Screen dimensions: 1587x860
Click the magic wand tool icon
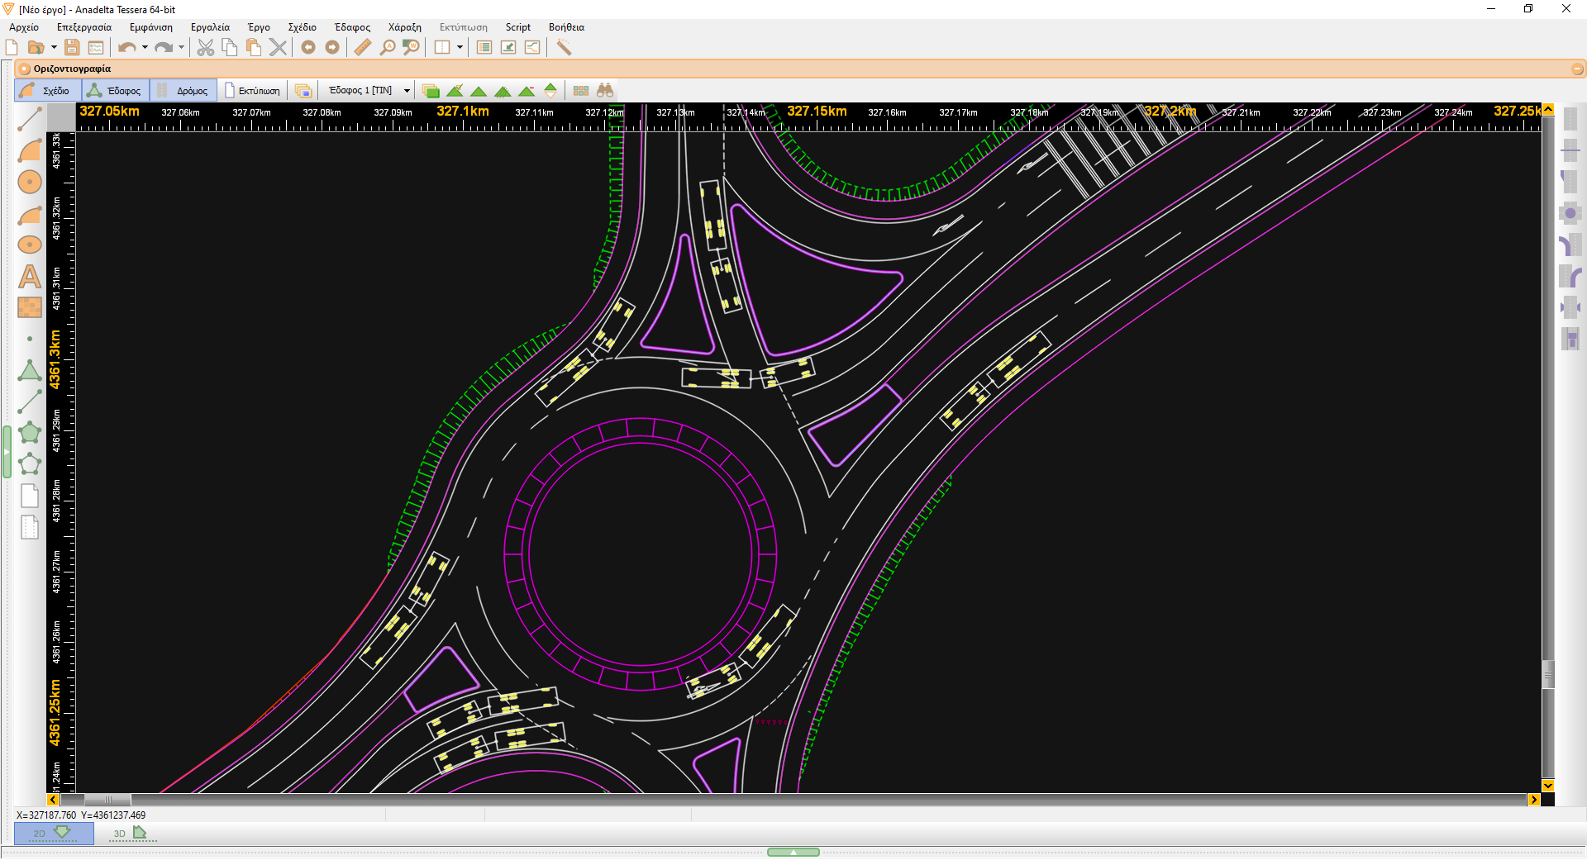click(564, 47)
